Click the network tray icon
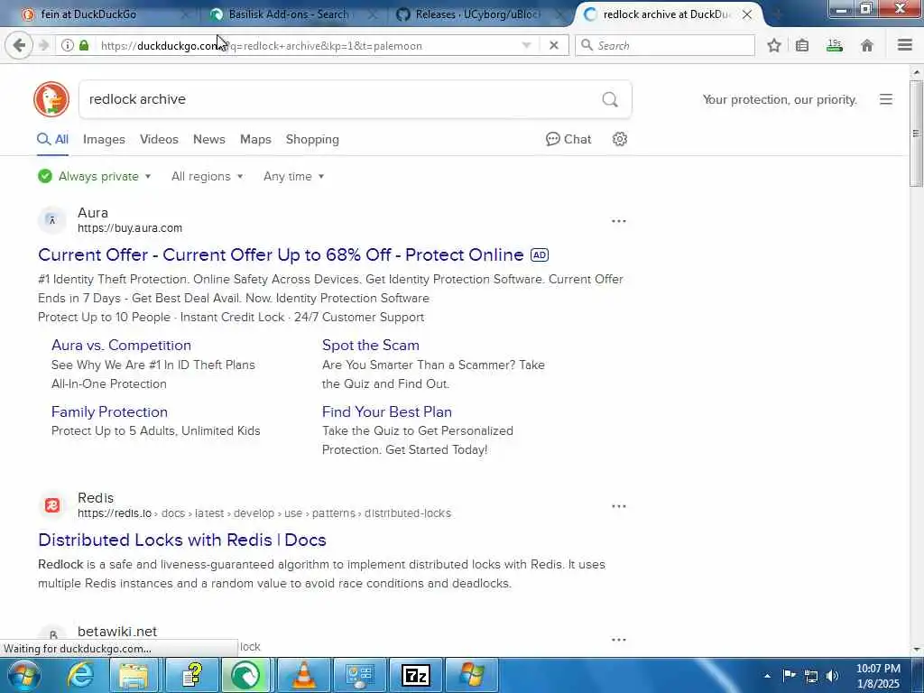Viewport: 924px width, 693px height. [811, 676]
